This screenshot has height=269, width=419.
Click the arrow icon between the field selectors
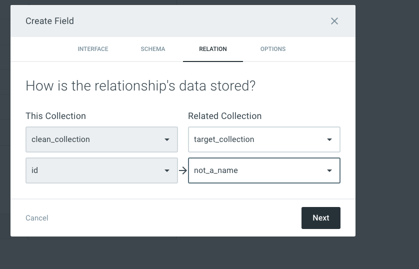(x=183, y=170)
